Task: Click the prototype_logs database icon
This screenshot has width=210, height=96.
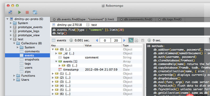Action: pyautogui.click(x=15, y=31)
